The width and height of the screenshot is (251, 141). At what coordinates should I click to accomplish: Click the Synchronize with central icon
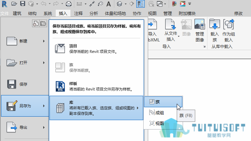(x=31, y=4)
